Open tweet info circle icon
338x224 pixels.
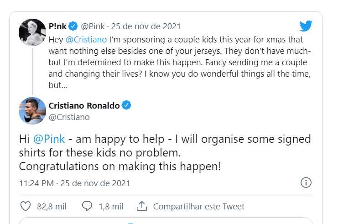click(306, 183)
